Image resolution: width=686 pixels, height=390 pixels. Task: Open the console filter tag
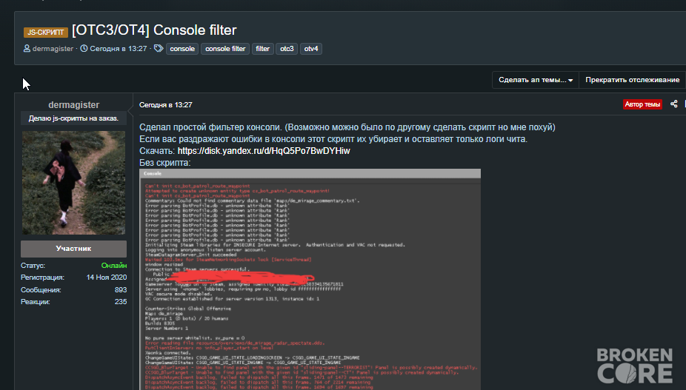(x=225, y=49)
